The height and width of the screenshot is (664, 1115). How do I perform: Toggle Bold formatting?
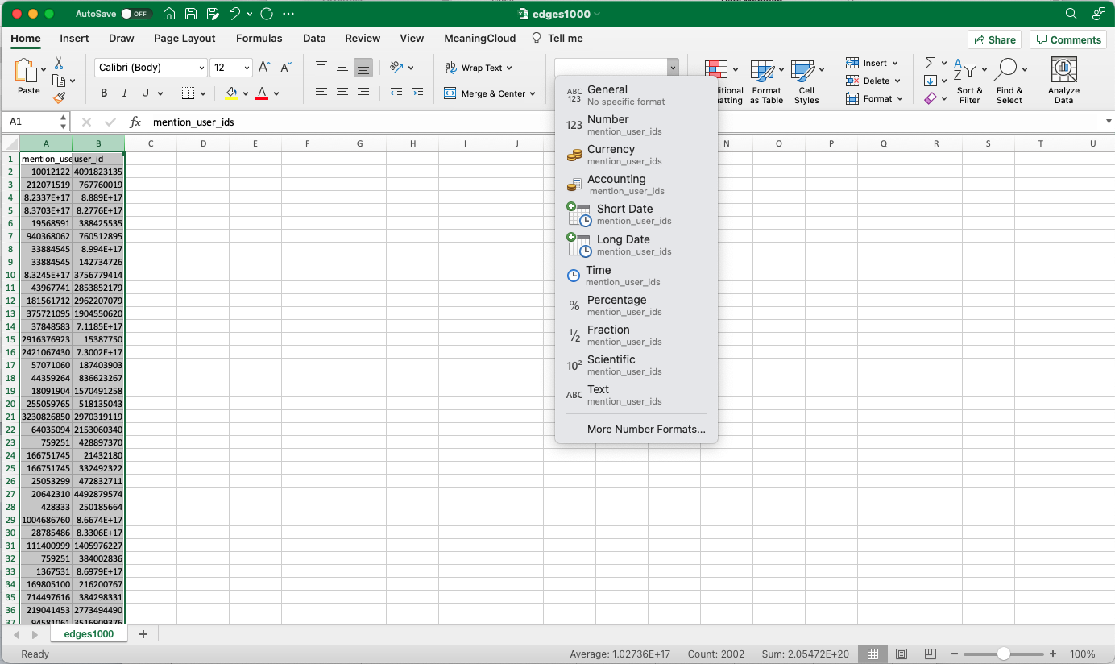[x=104, y=93]
